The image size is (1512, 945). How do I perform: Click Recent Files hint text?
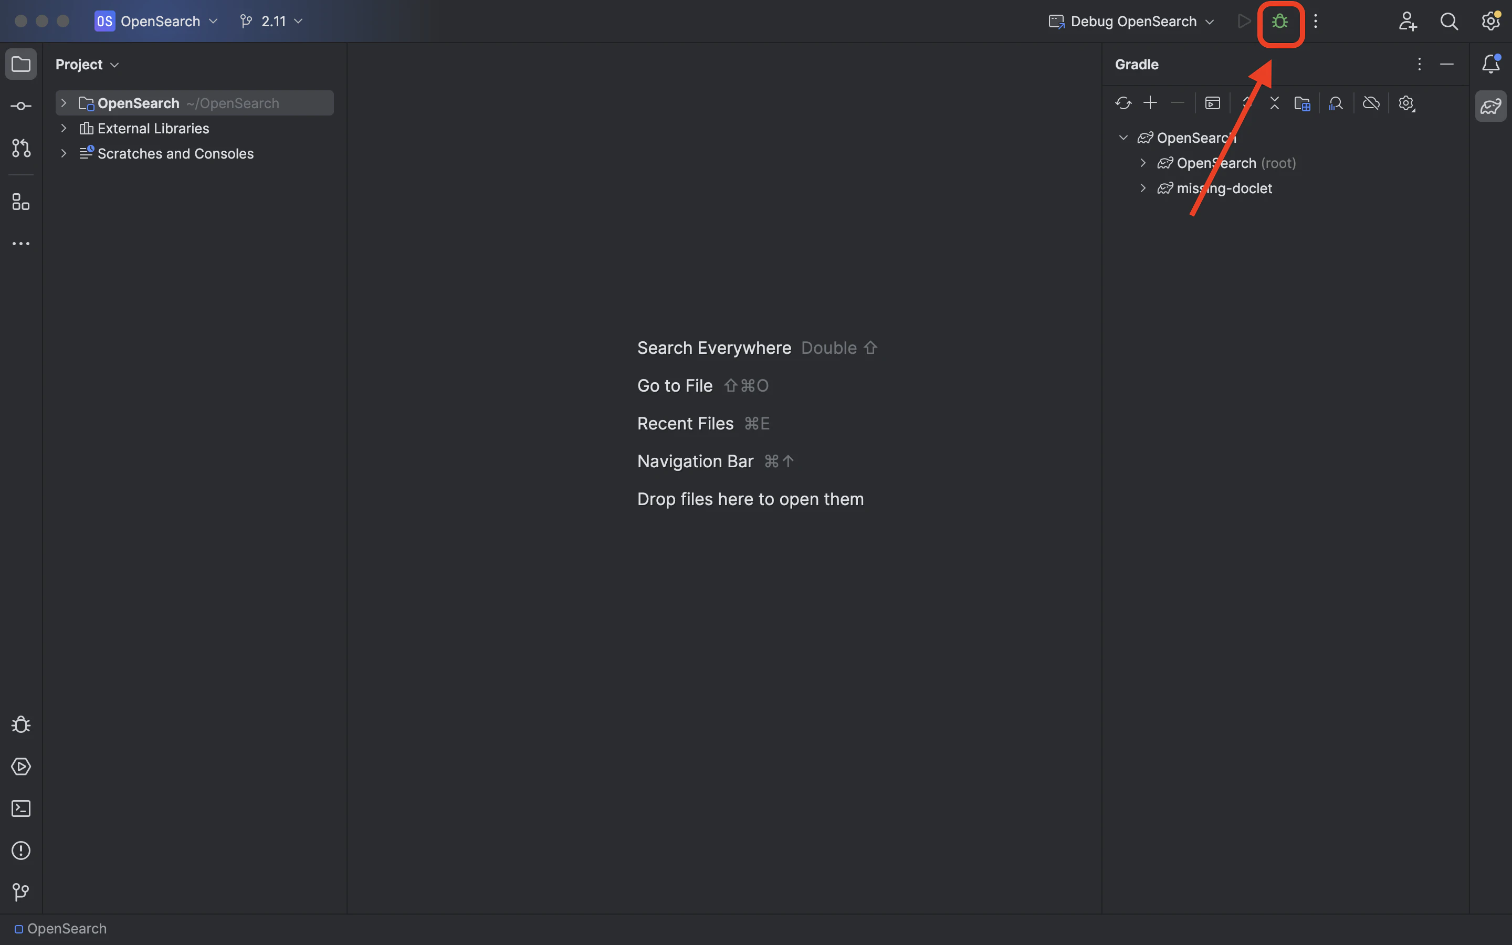pos(686,424)
